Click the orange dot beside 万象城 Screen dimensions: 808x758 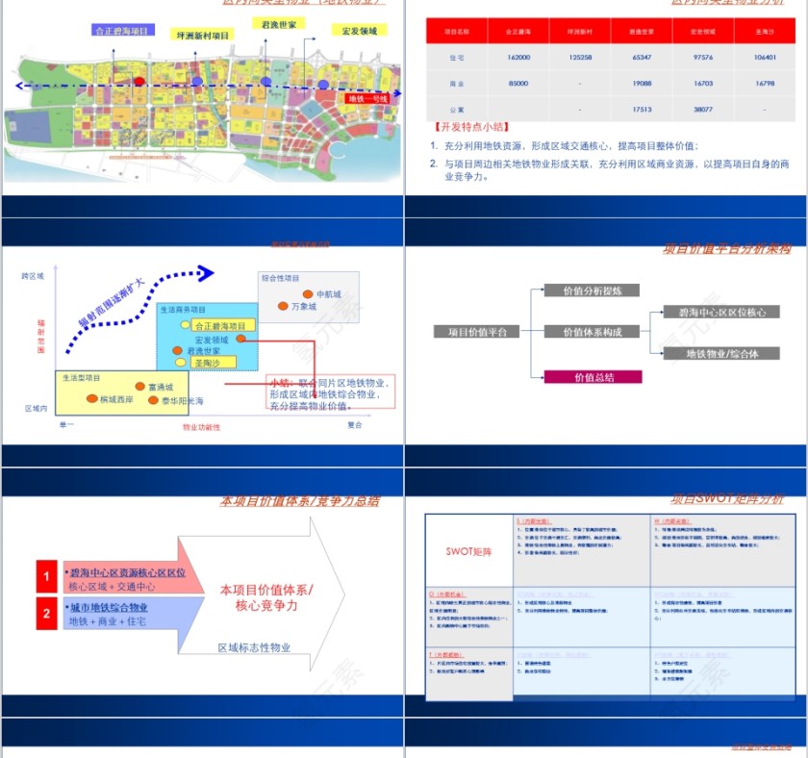[x=283, y=306]
